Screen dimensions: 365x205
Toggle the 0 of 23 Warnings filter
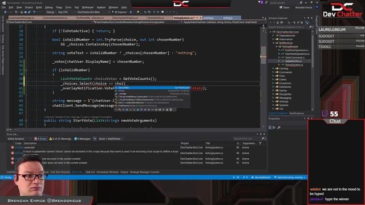point(60,139)
